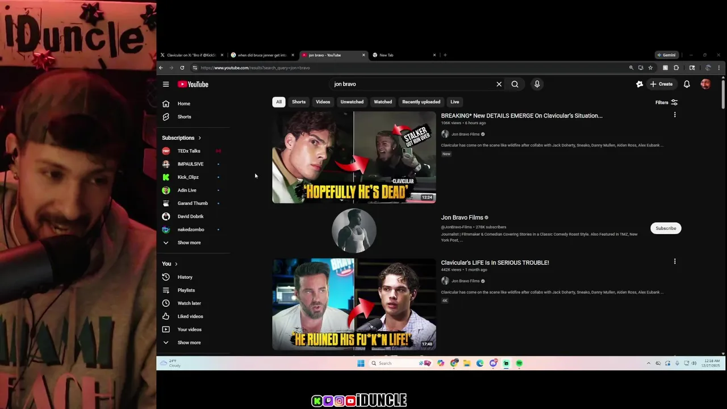This screenshot has width=727, height=409.
Task: Open the Home sidebar entry
Action: tap(193, 103)
